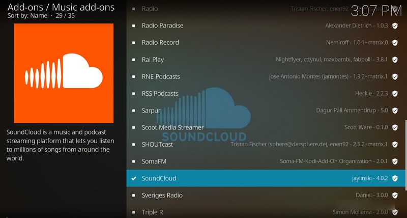Click Soma-FM-Kodi-Add-On Organization - 2.0.1 text
This screenshot has height=218, width=407.
pos(334,161)
